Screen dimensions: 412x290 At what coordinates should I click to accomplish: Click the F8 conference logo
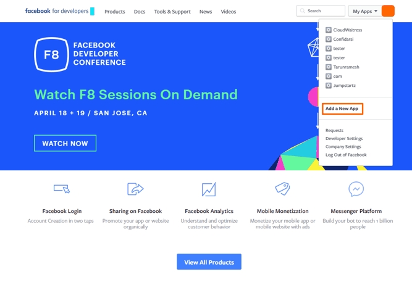tap(52, 55)
